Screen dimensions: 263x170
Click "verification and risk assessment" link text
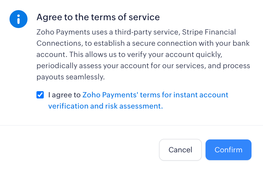pos(105,106)
